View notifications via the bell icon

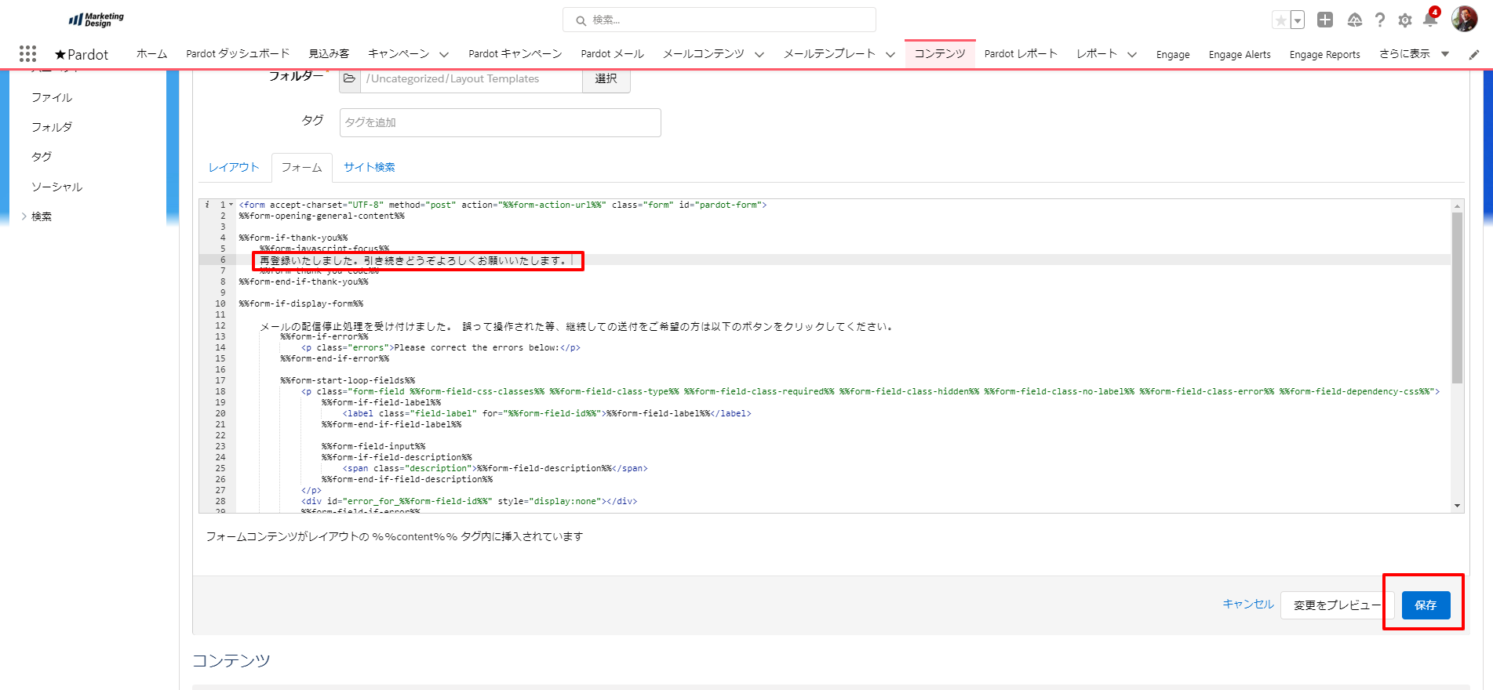click(1429, 20)
